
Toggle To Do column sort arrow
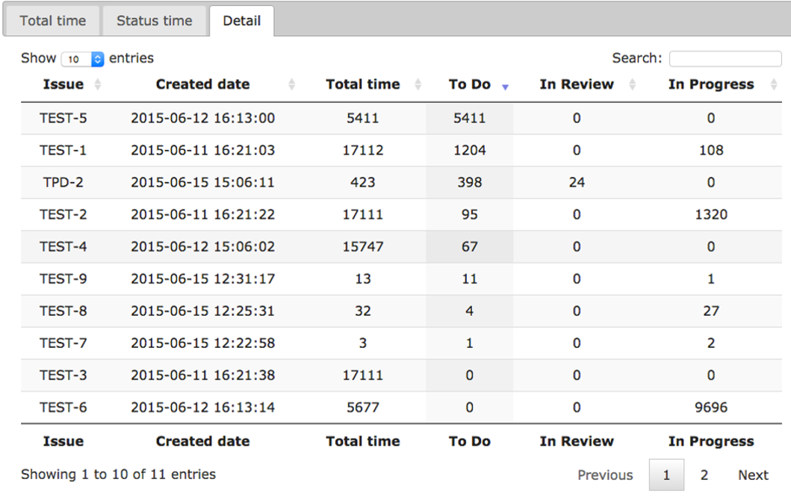tap(505, 87)
